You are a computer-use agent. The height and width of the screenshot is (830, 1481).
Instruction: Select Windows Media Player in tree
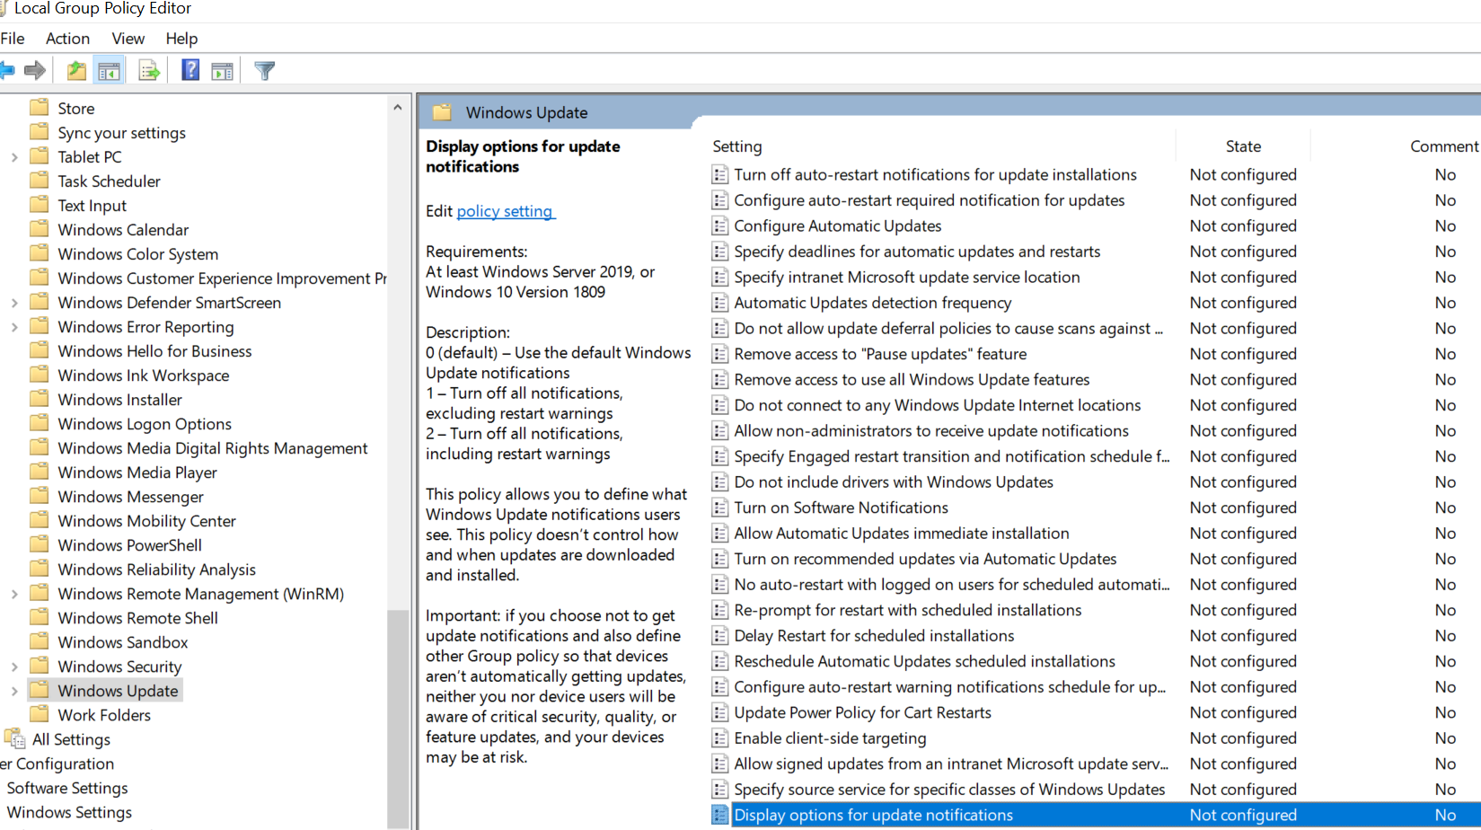coord(137,472)
